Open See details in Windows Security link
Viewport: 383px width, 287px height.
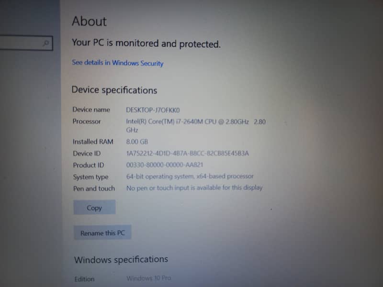point(117,63)
